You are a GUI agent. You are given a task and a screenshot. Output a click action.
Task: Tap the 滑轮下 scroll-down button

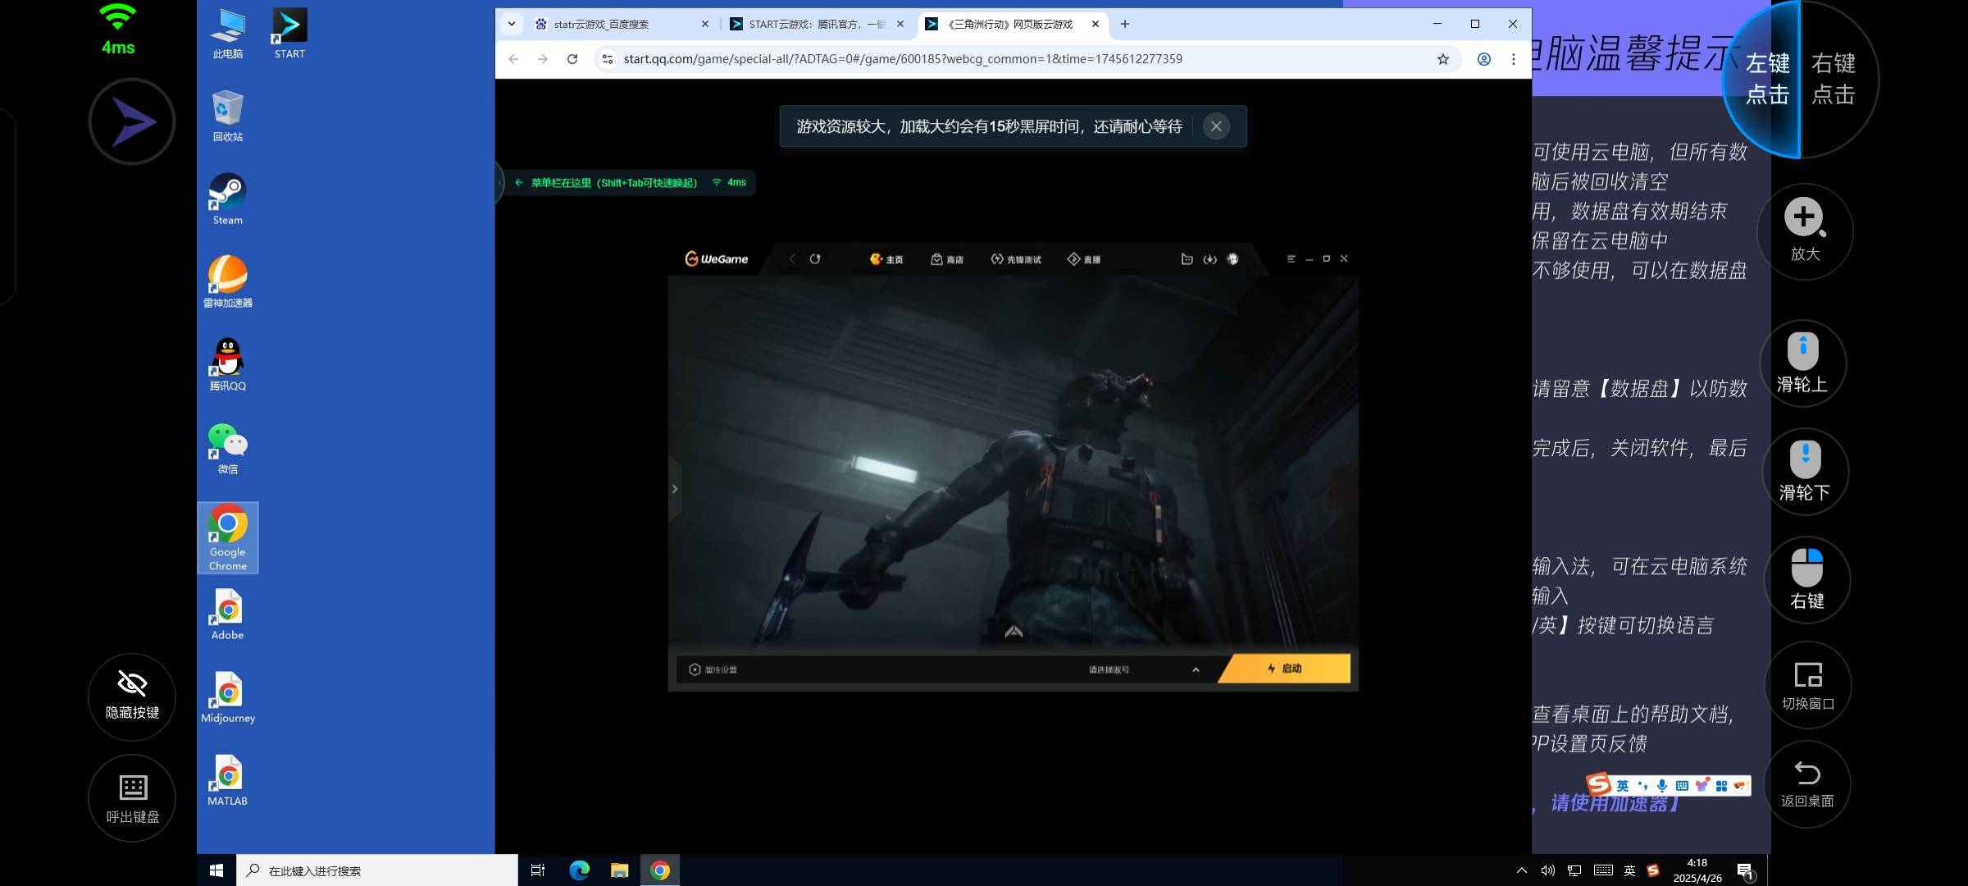pyautogui.click(x=1805, y=472)
